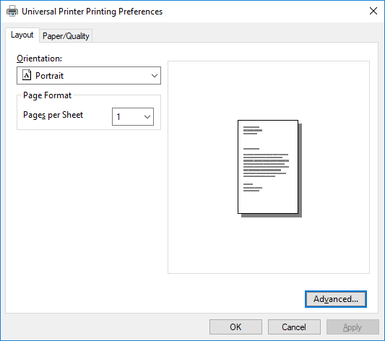The height and width of the screenshot is (341, 385).
Task: Click the printer icon in title bar
Action: (x=12, y=12)
